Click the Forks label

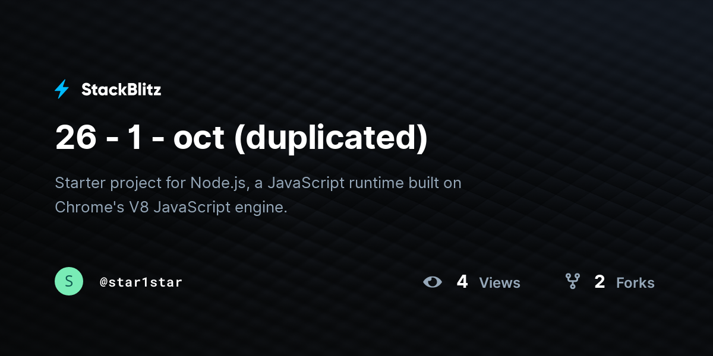tap(635, 283)
